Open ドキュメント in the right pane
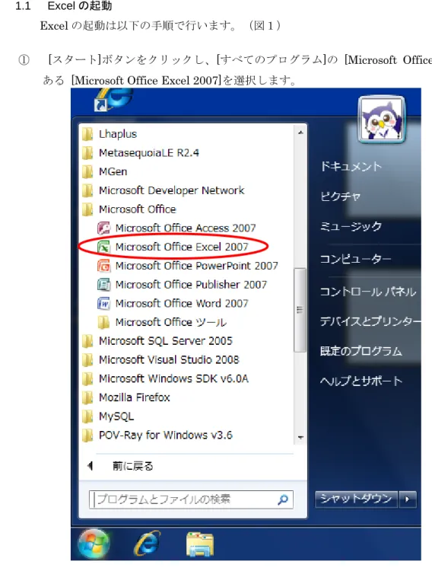The width and height of the screenshot is (432, 568). [x=351, y=167]
